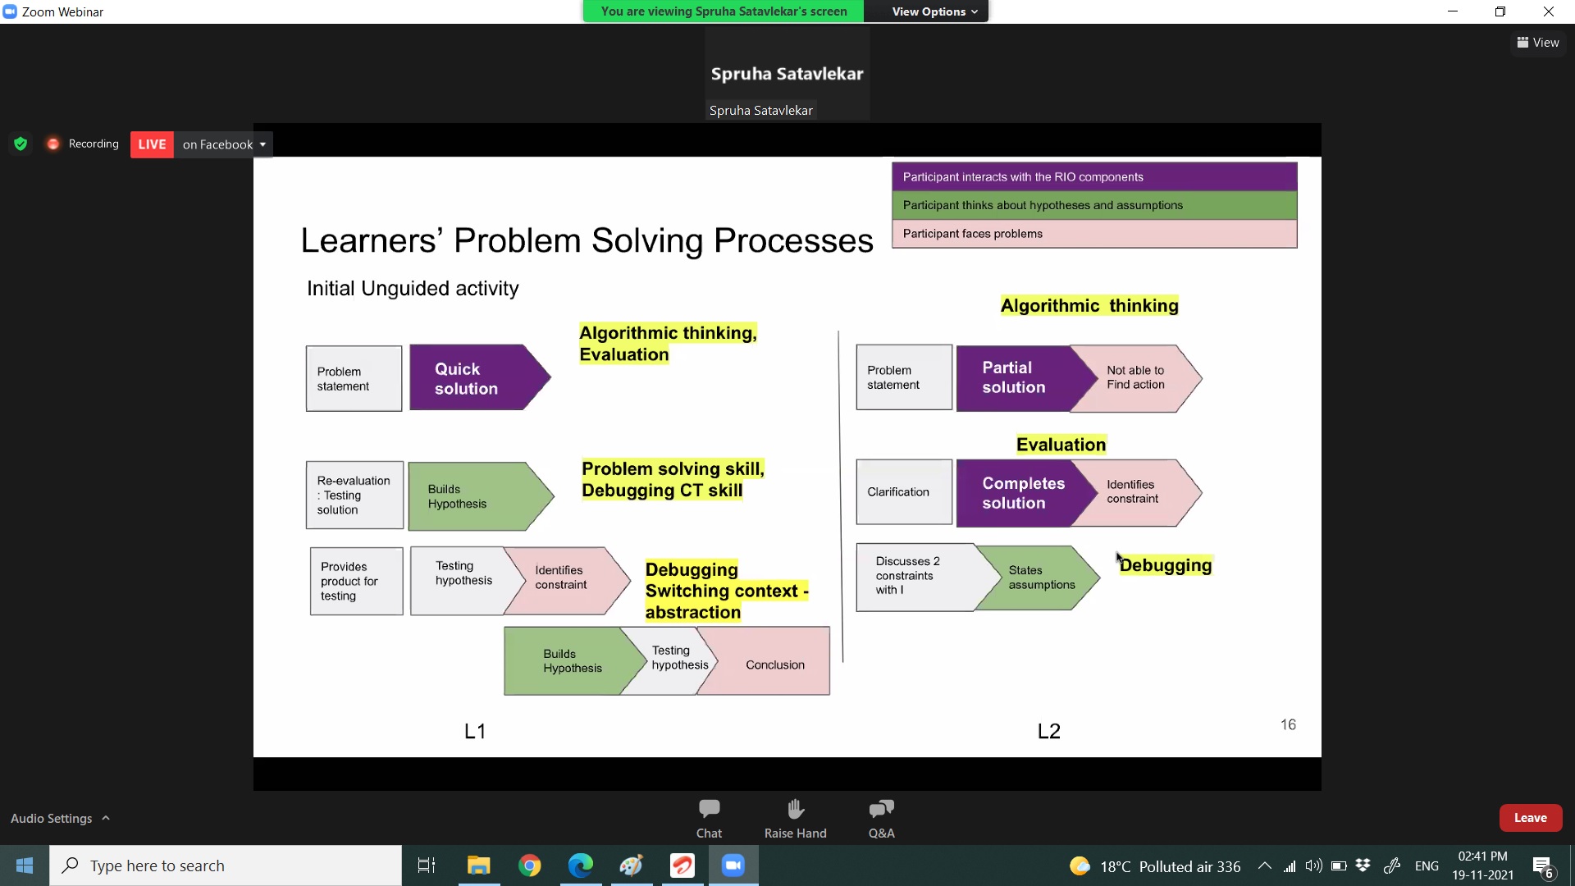Open Microsoft Edge from the taskbar
Image resolution: width=1575 pixels, height=886 pixels.
point(581,865)
